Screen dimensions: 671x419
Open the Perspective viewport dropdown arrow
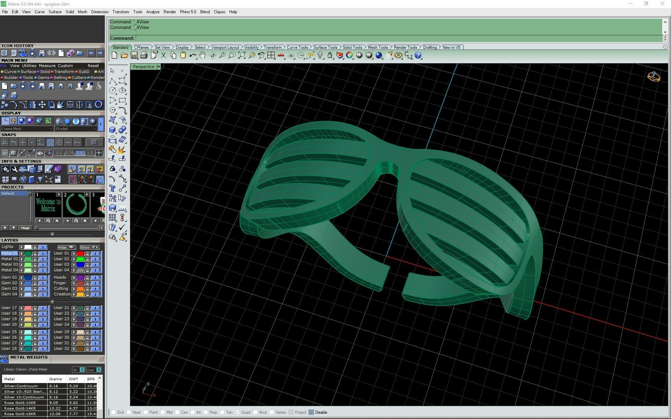pyautogui.click(x=159, y=67)
